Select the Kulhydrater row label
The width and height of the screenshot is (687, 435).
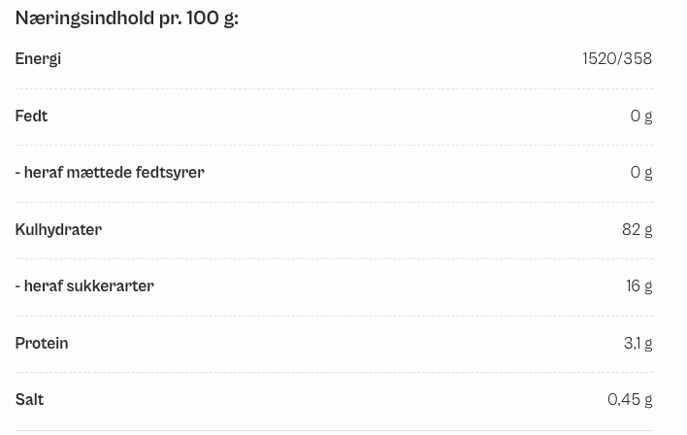pos(58,230)
